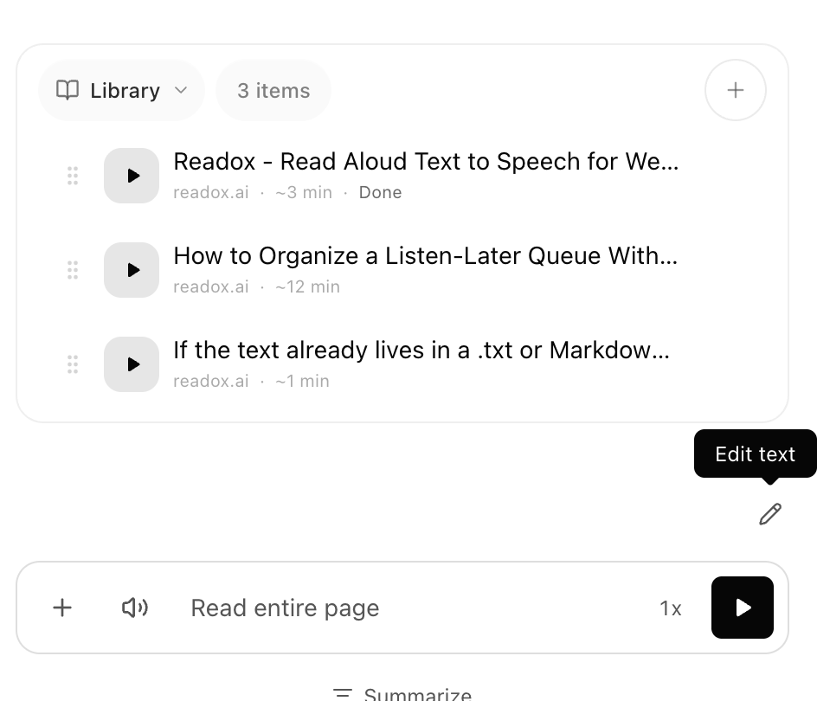Click the plus icon in the bottom bar
Viewport: 817px width, 701px height.
pyautogui.click(x=61, y=608)
